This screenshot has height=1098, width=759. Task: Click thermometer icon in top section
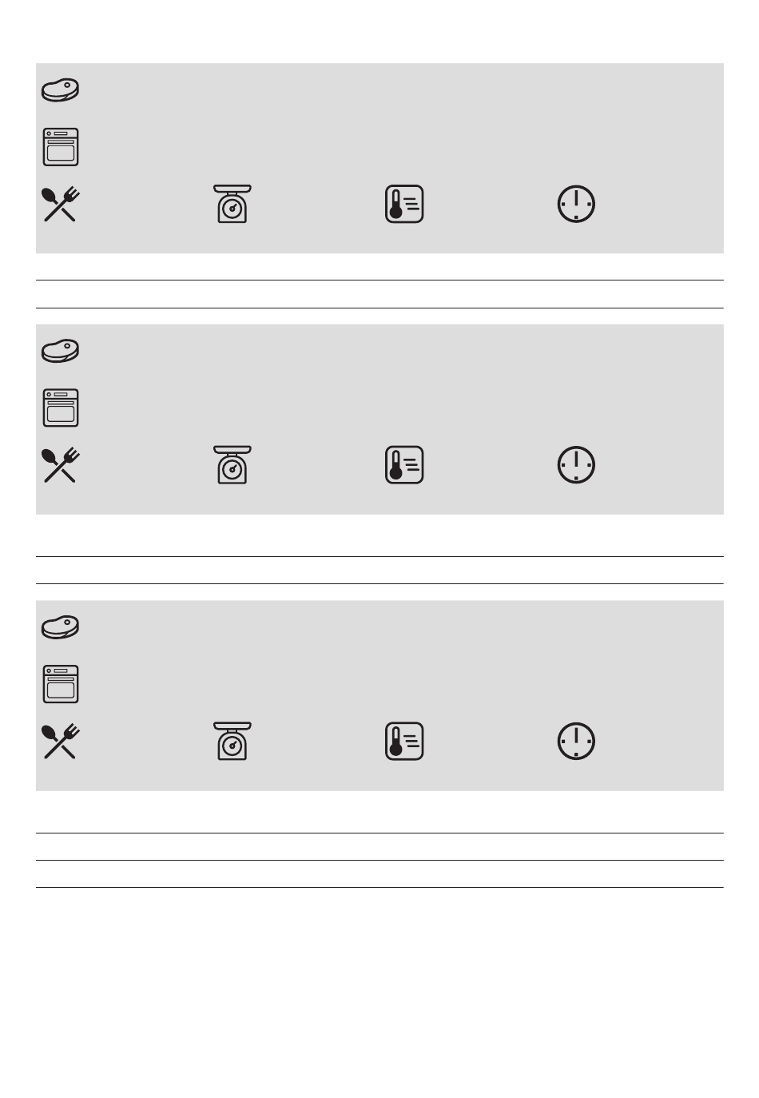point(404,205)
